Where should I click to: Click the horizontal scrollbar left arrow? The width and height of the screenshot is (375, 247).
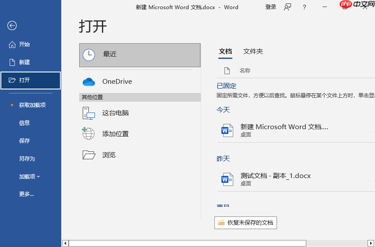[x=66, y=244]
